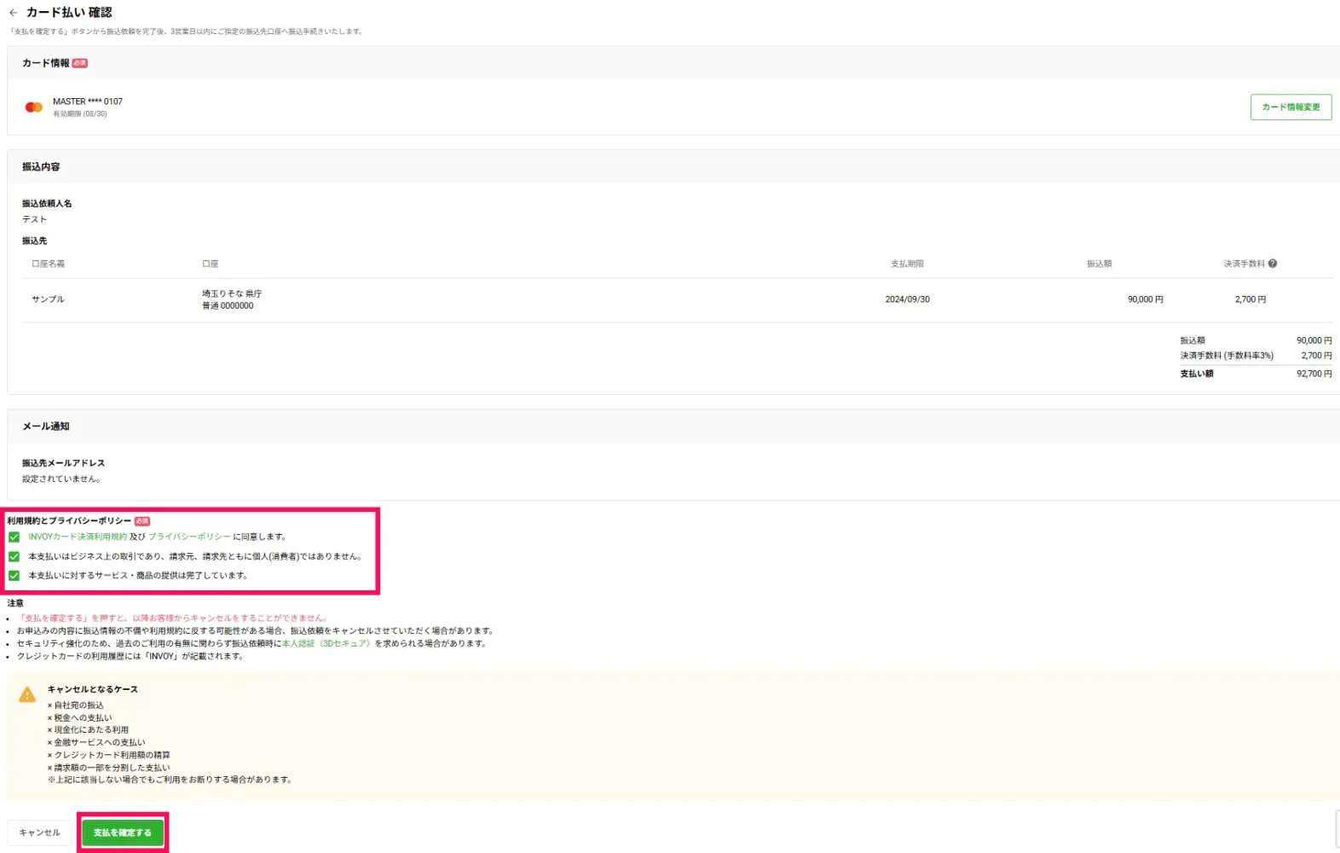Click the クレジットカード利用額の精算 line
The width and height of the screenshot is (1340, 853).
(109, 755)
